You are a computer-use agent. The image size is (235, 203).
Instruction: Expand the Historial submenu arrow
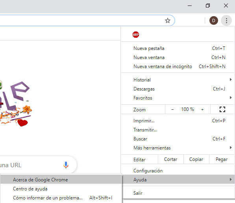point(231,79)
